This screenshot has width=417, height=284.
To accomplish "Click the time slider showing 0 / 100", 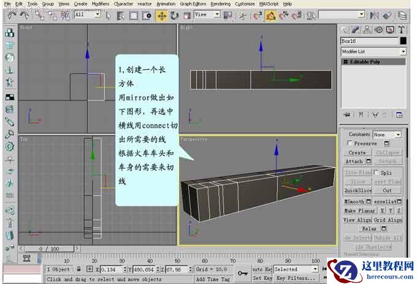I will pyautogui.click(x=49, y=248).
